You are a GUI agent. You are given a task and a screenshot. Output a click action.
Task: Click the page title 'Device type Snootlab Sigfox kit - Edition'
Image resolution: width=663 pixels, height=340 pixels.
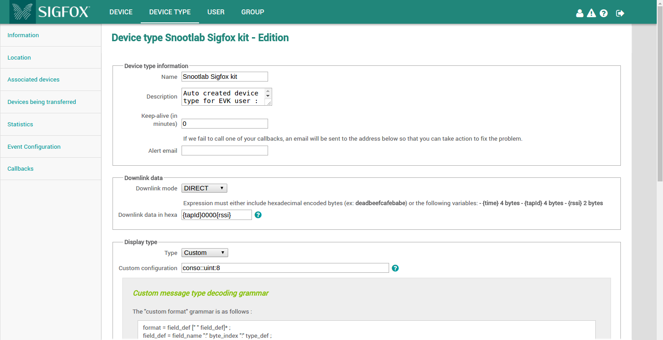pos(200,38)
